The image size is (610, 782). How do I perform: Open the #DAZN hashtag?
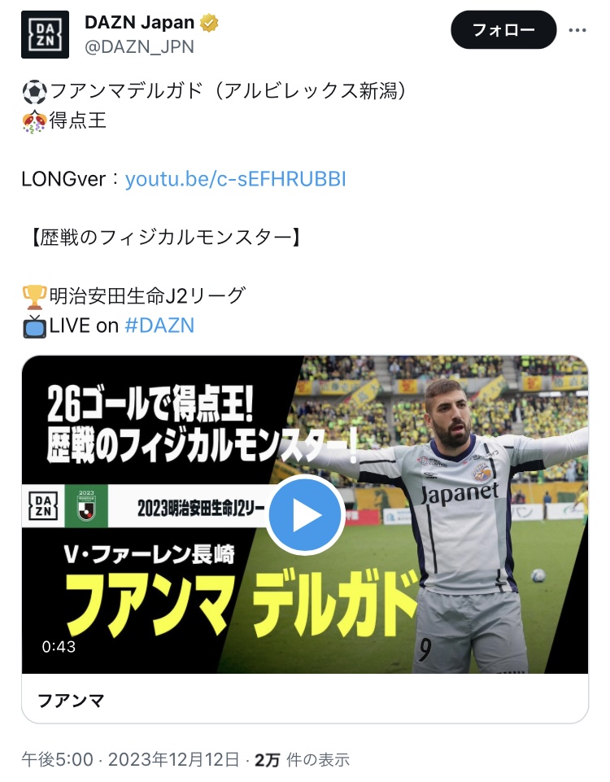pyautogui.click(x=159, y=325)
